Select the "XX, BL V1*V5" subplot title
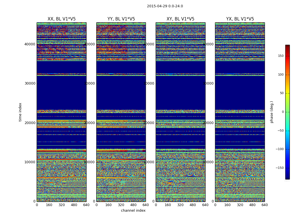 pos(62,19)
